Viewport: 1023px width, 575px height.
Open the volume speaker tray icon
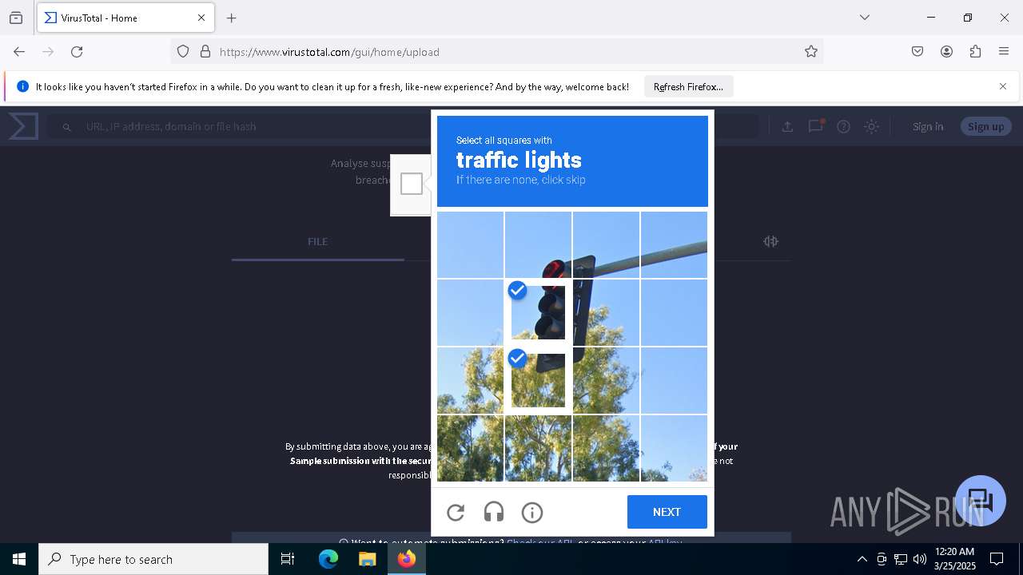point(920,559)
